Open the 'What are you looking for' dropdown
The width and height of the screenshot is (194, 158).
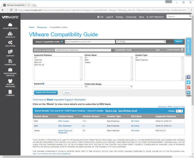click(84, 50)
